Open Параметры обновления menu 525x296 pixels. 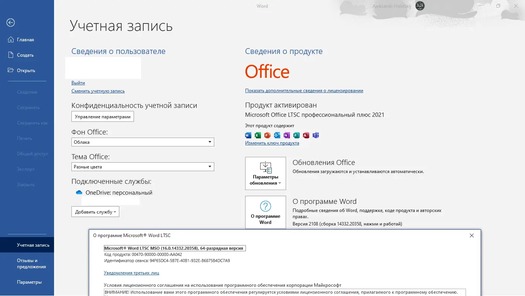tap(265, 173)
